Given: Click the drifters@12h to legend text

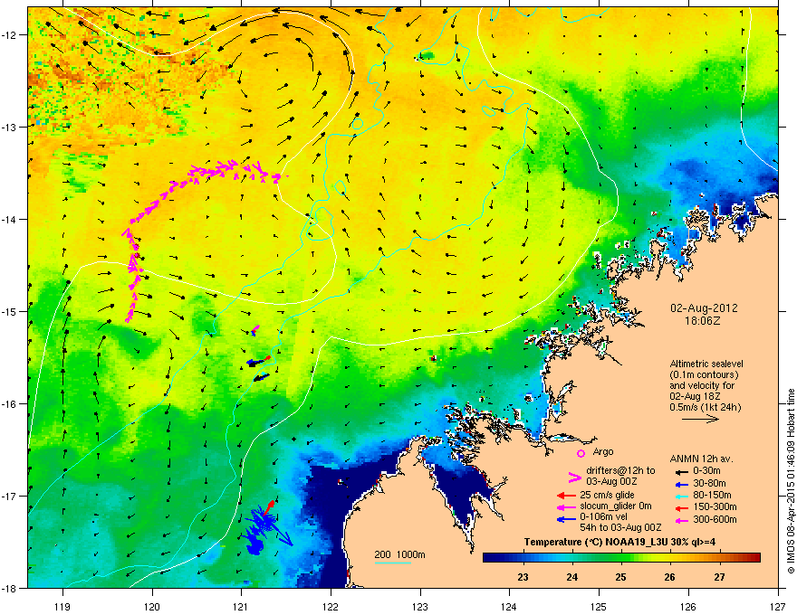Looking at the screenshot, I should [x=620, y=470].
